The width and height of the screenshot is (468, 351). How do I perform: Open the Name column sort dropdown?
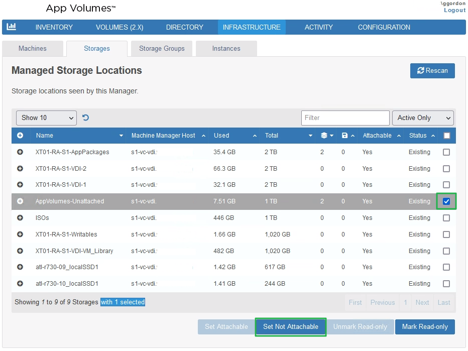(x=121, y=136)
